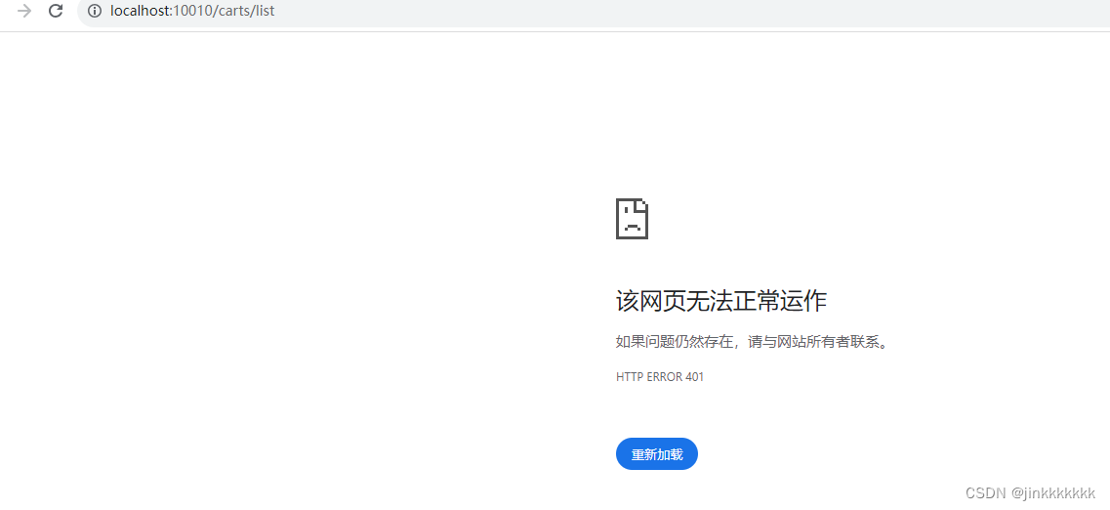Open the site information icon in the address bar
This screenshot has height=510, width=1110.
pos(95,12)
